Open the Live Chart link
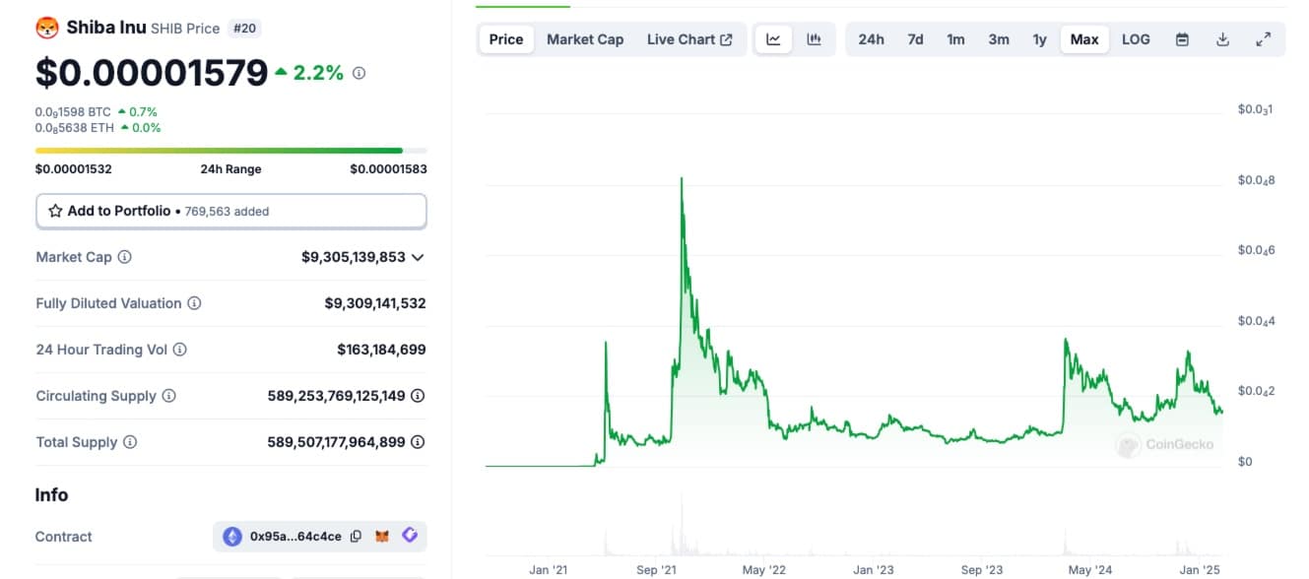This screenshot has height=579, width=1309. point(689,39)
